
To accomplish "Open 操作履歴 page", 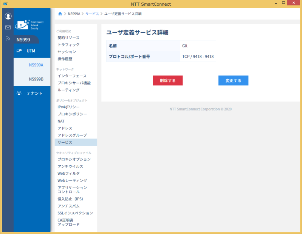I will pos(65,59).
